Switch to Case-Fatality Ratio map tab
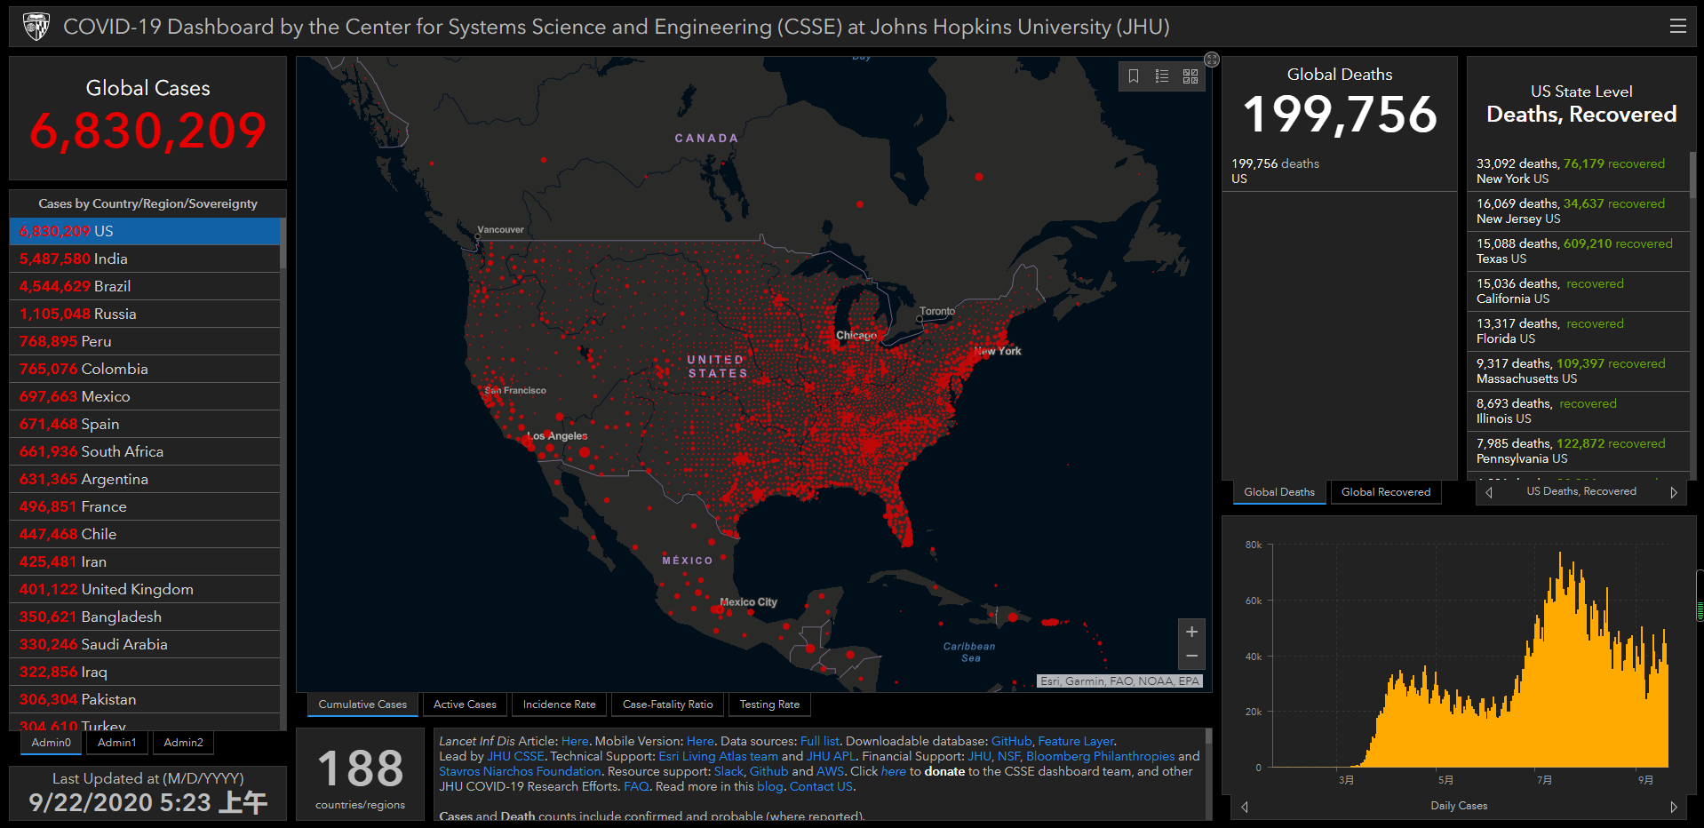This screenshot has width=1704, height=828. click(x=668, y=705)
